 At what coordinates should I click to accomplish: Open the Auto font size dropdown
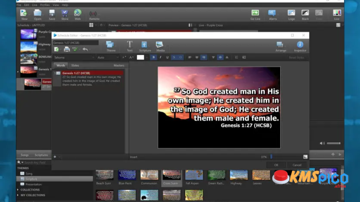[x=108, y=57]
